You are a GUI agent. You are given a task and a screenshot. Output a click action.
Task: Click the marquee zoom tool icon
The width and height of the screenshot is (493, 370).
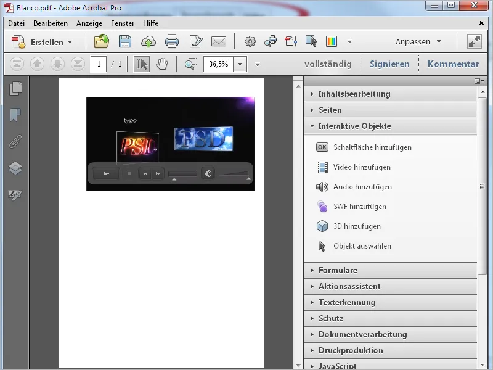tap(190, 64)
